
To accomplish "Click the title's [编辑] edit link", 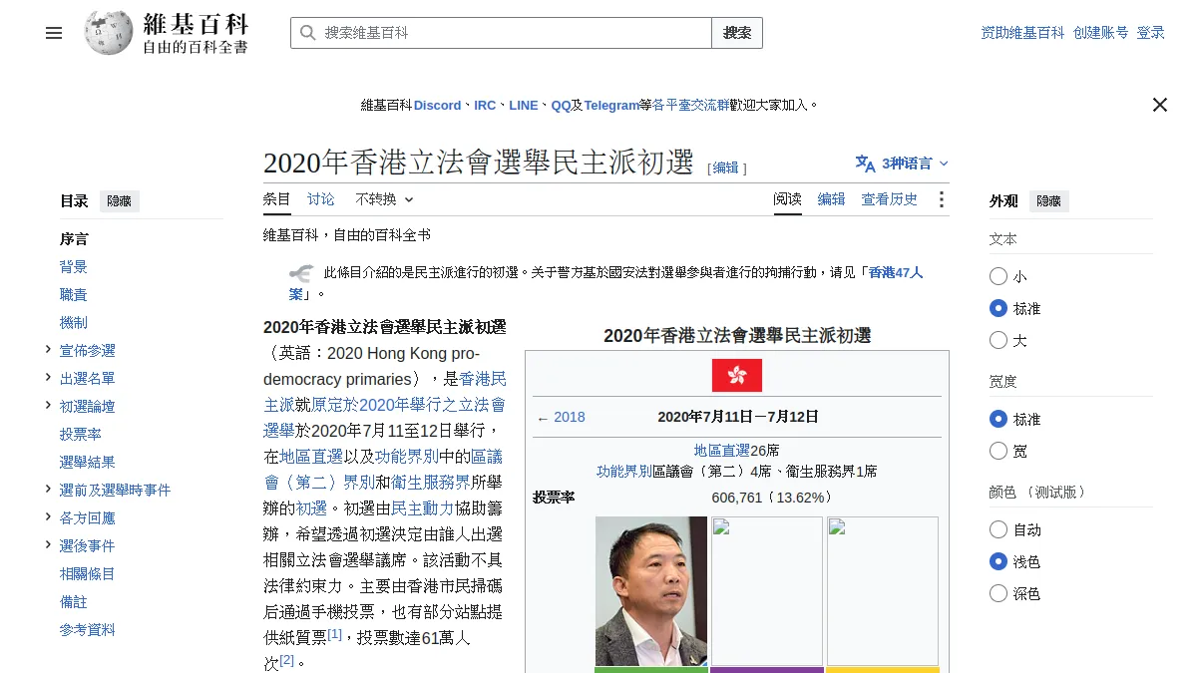I will 726,168.
